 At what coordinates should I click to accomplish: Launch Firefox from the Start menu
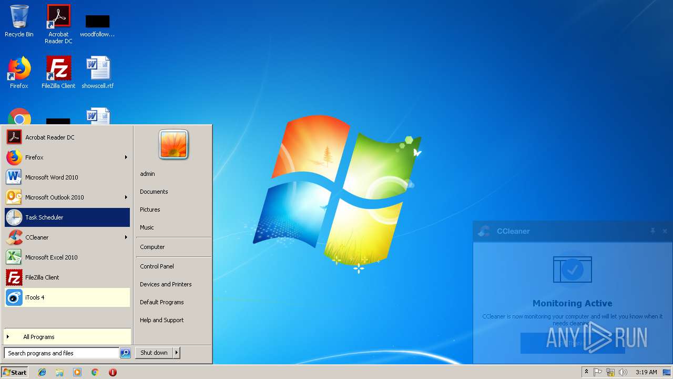pyautogui.click(x=67, y=157)
